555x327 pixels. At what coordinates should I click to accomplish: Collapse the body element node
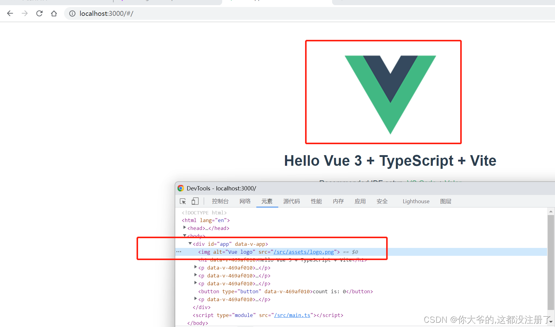coord(184,235)
